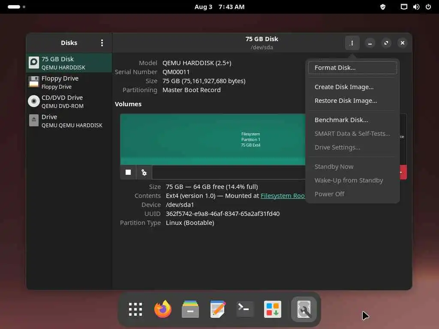Open the power menu icon in top bar

(428, 7)
